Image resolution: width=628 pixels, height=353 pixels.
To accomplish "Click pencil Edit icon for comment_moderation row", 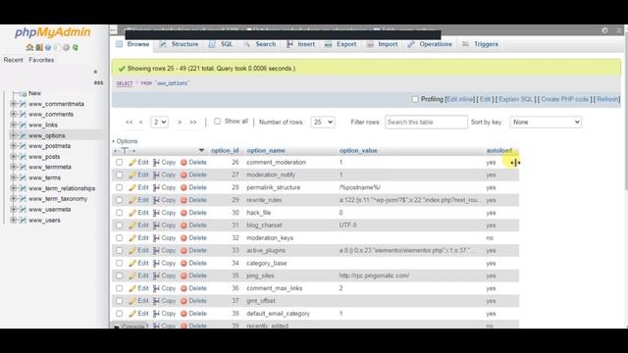I will [x=132, y=162].
